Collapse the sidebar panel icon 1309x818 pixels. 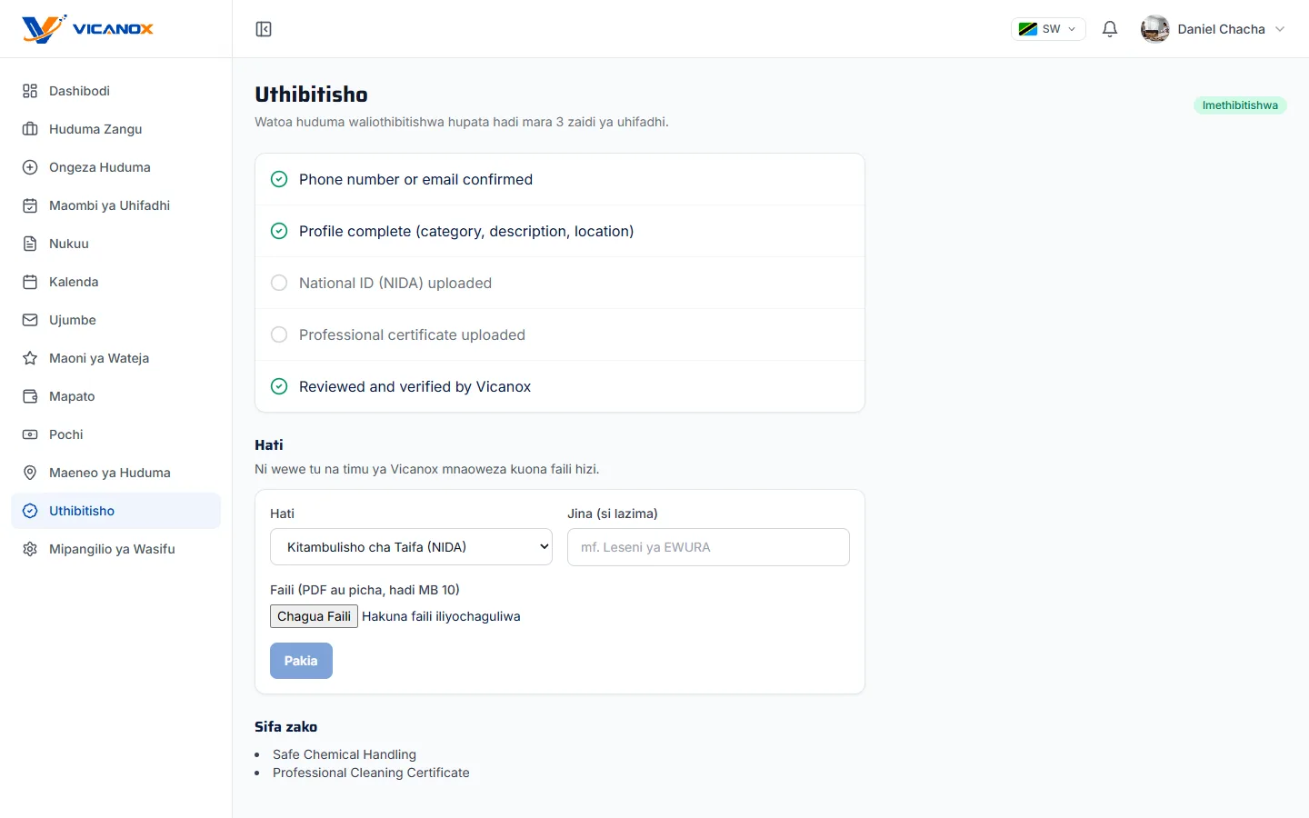coord(264,29)
